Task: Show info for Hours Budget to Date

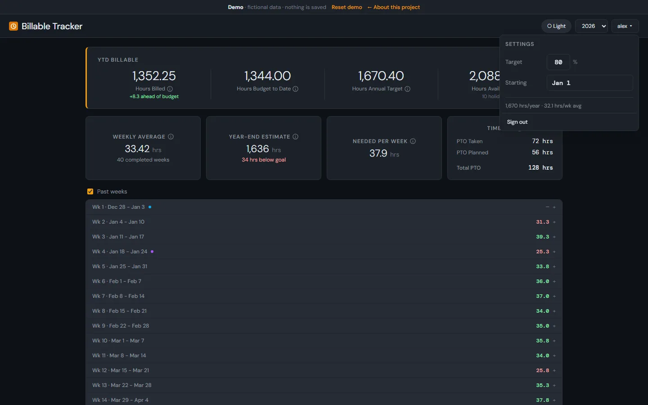Action: pos(296,89)
